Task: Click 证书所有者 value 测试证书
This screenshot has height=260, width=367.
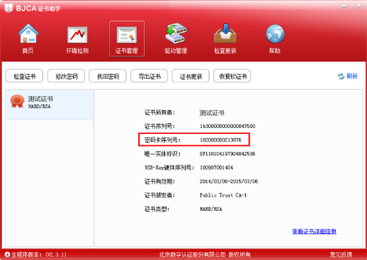Action: (x=212, y=113)
